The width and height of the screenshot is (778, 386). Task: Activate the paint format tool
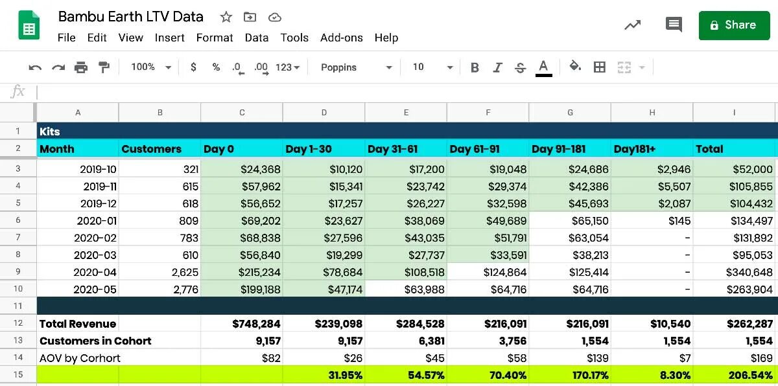click(104, 67)
